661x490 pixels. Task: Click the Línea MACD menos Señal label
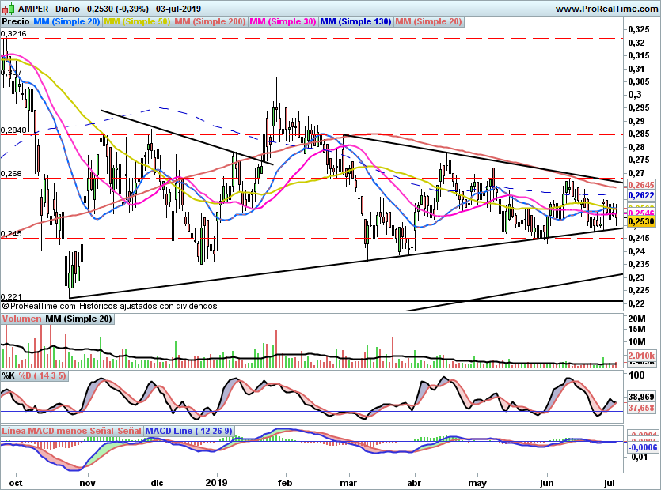point(58,431)
